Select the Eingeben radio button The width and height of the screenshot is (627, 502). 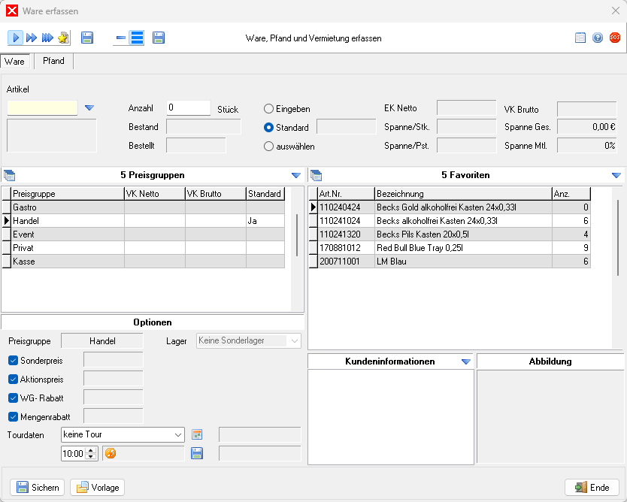[268, 109]
